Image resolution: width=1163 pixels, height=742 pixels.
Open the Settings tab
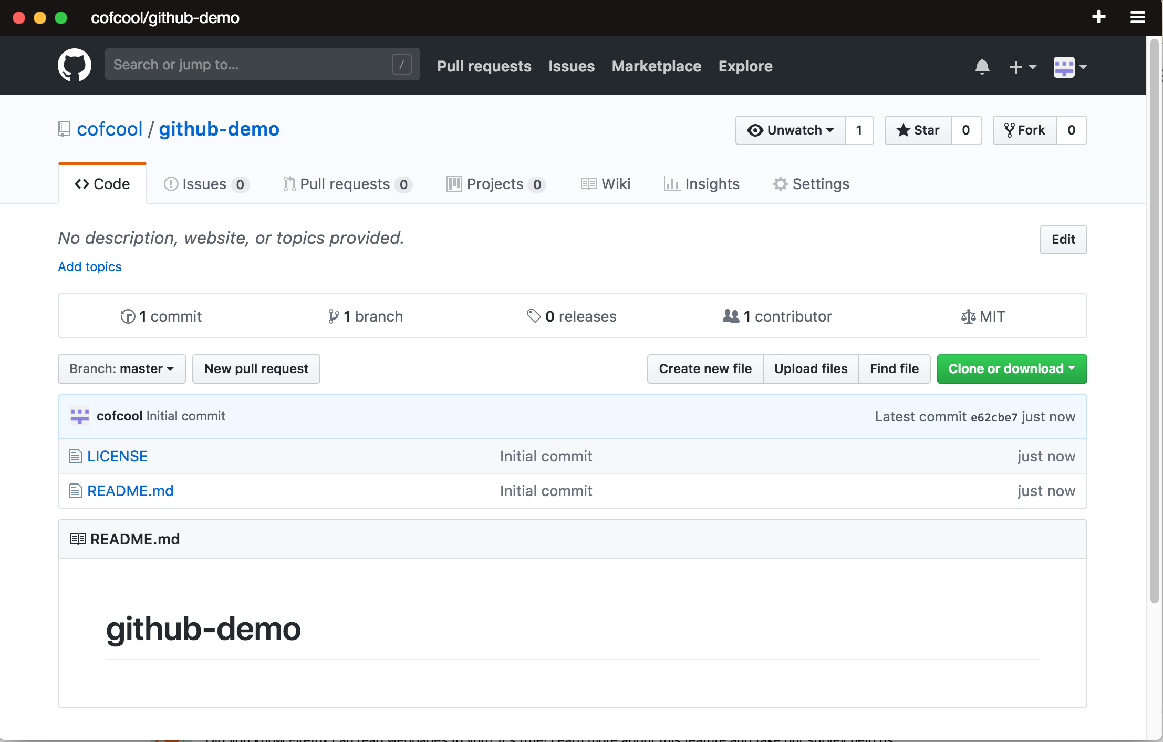tap(811, 184)
